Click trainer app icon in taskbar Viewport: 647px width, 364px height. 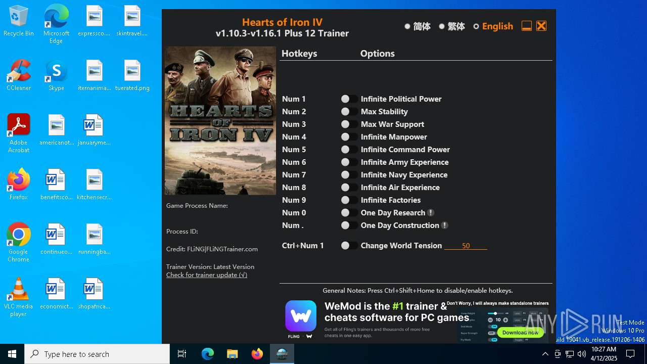point(282,354)
